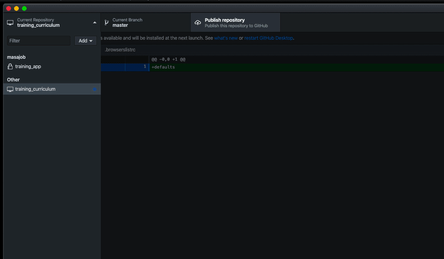444x259 pixels.
Task: Click the branch icon beside Current Branch
Action: pyautogui.click(x=107, y=23)
